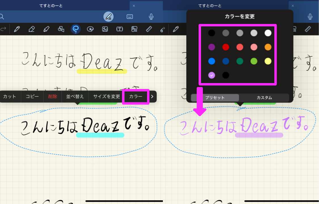Switch to the カスタム color tab
Image resolution: width=319 pixels, height=204 pixels.
(x=264, y=97)
